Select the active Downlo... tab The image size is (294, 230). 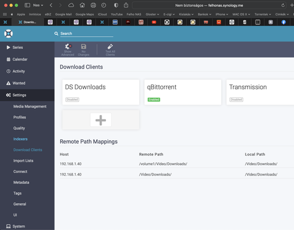tap(28, 22)
